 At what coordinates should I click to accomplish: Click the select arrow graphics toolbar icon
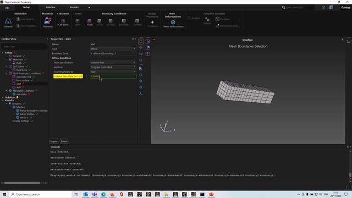point(141,69)
